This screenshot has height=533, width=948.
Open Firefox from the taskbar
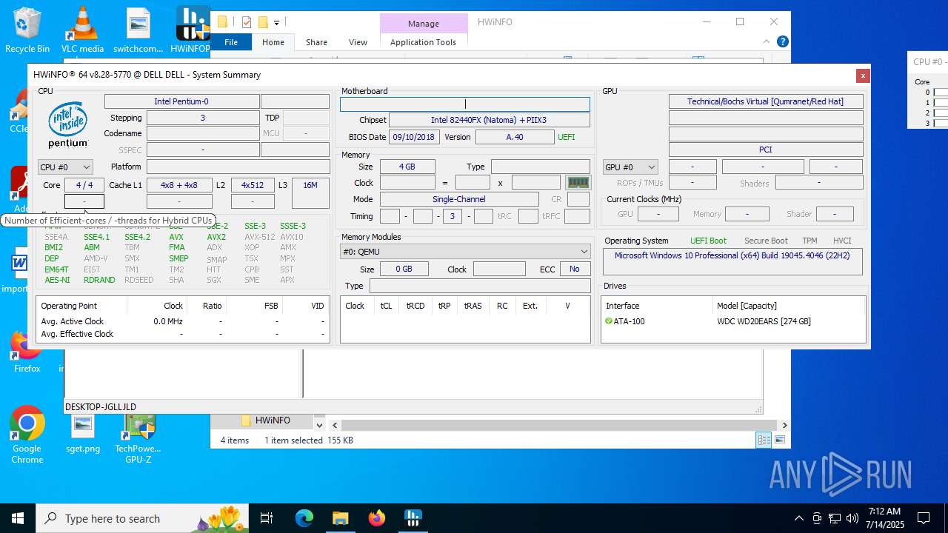click(376, 518)
